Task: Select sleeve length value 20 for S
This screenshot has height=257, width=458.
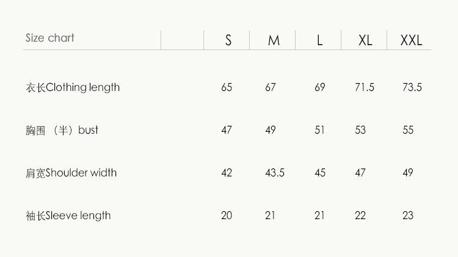Action: click(x=227, y=215)
